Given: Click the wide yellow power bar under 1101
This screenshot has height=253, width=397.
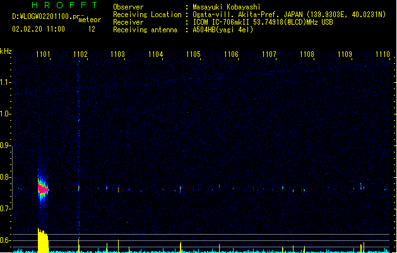Looking at the screenshot, I should click(x=43, y=240).
